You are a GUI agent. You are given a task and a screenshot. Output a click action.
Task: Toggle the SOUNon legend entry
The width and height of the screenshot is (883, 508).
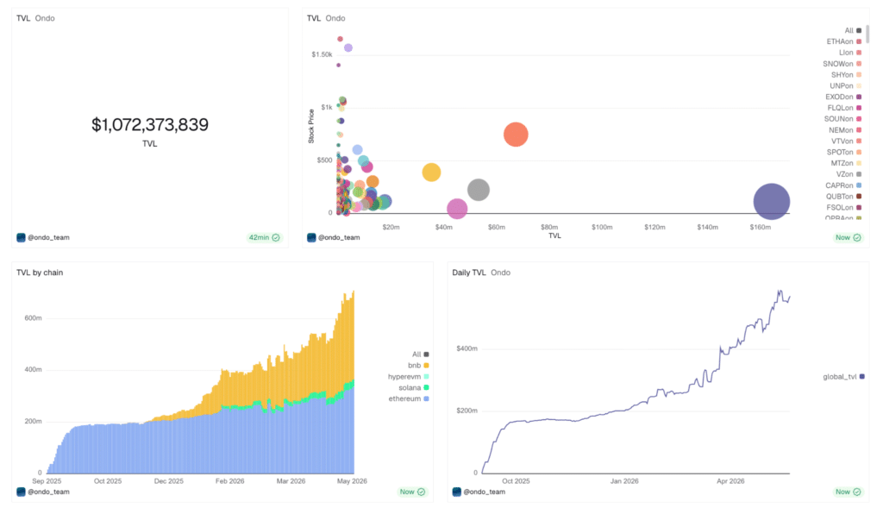click(842, 119)
